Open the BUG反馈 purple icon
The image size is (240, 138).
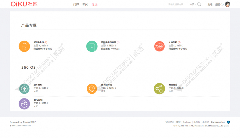(x=24, y=104)
